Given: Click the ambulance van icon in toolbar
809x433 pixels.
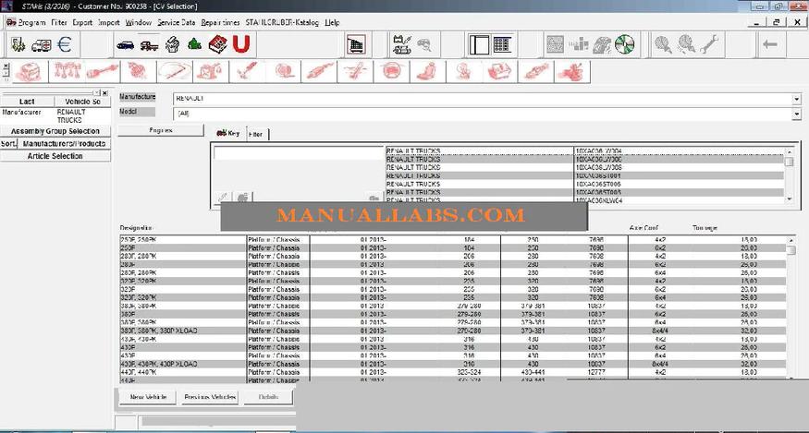Looking at the screenshot, I should [x=42, y=45].
